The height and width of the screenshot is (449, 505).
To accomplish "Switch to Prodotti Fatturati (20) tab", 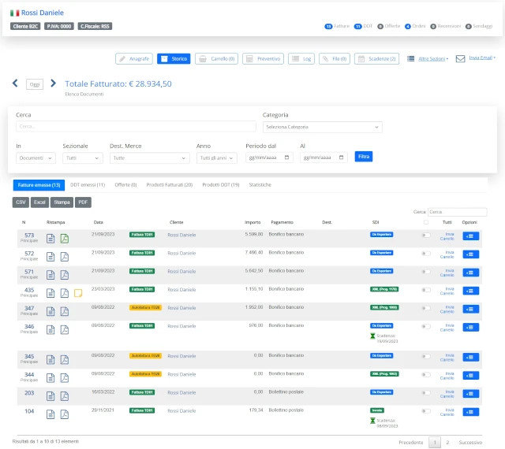I will (x=170, y=185).
